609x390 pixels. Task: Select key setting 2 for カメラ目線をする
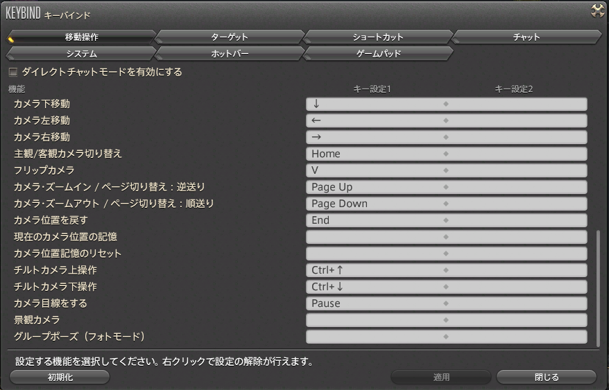pyautogui.click(x=517, y=303)
